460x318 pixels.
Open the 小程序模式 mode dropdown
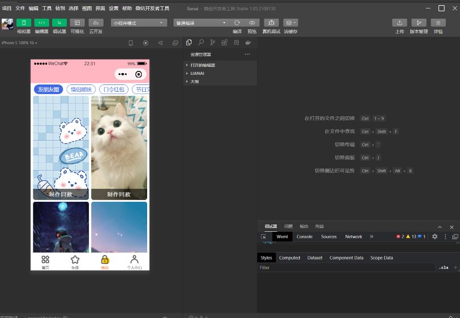click(139, 23)
